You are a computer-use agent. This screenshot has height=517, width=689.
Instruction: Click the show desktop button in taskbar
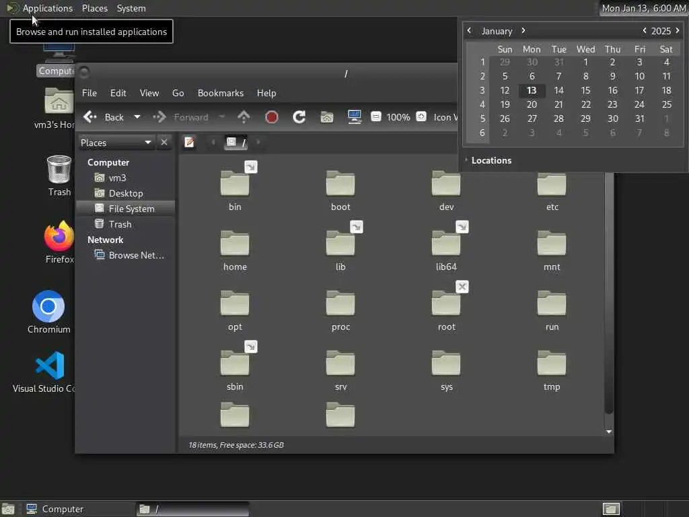(x=8, y=509)
